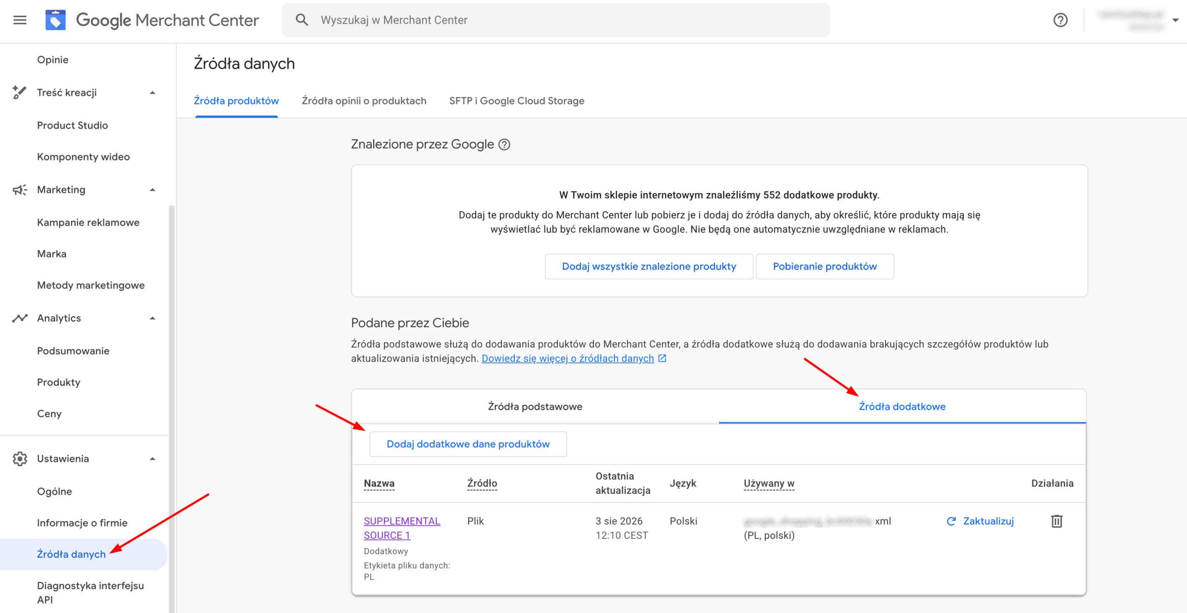Viewport: 1187px width, 613px height.
Task: Click the Marketing megaphone icon
Action: [x=19, y=189]
